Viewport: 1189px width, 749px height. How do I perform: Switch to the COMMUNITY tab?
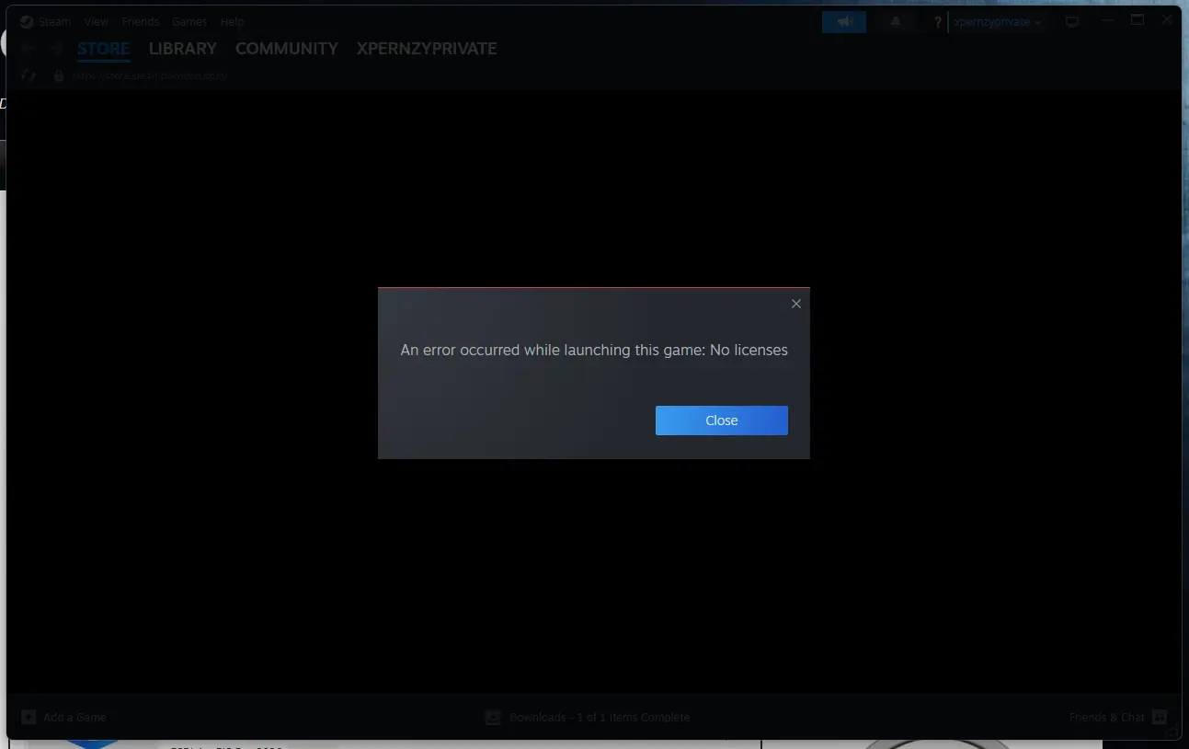pos(287,49)
